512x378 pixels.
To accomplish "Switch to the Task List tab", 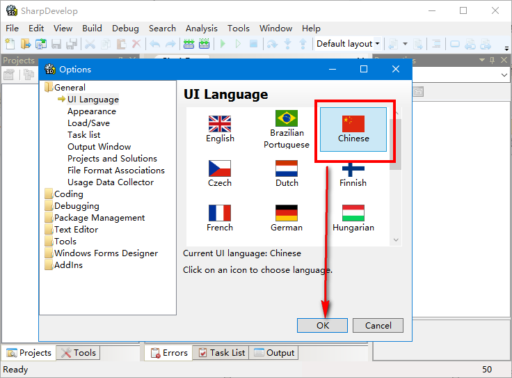I will 221,353.
